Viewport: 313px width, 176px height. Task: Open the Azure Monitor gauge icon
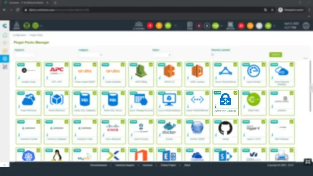(x=253, y=71)
